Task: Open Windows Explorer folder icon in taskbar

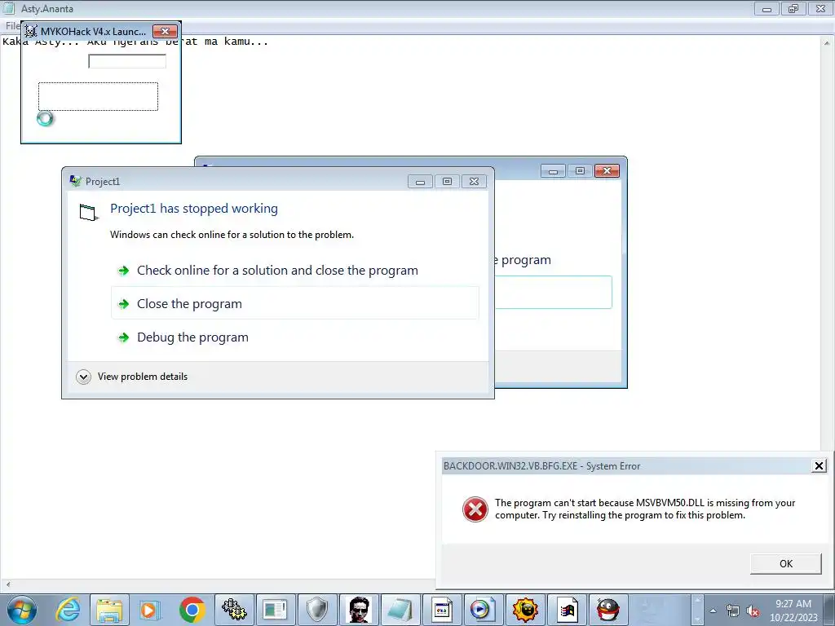Action: coord(109,610)
